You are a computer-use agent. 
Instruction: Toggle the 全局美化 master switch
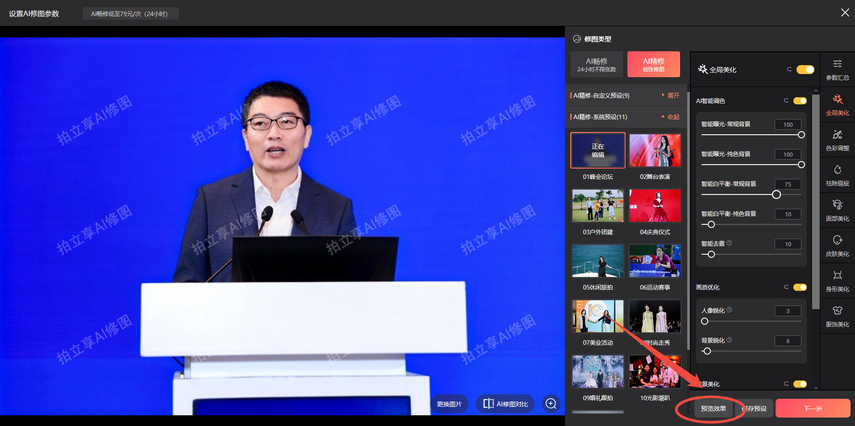(805, 70)
